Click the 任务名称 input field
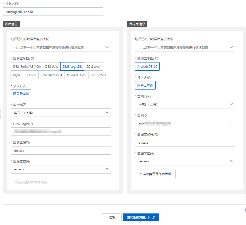Viewport: 246px width, 225px height. (x=53, y=12)
